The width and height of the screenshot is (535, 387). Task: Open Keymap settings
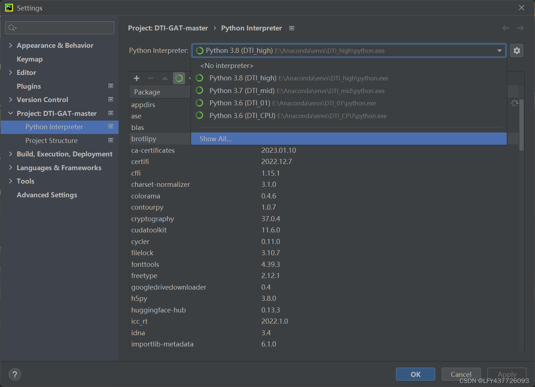(x=30, y=59)
